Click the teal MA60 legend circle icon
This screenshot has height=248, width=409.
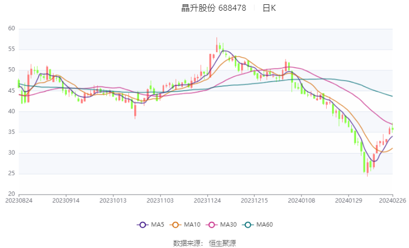click(248, 225)
